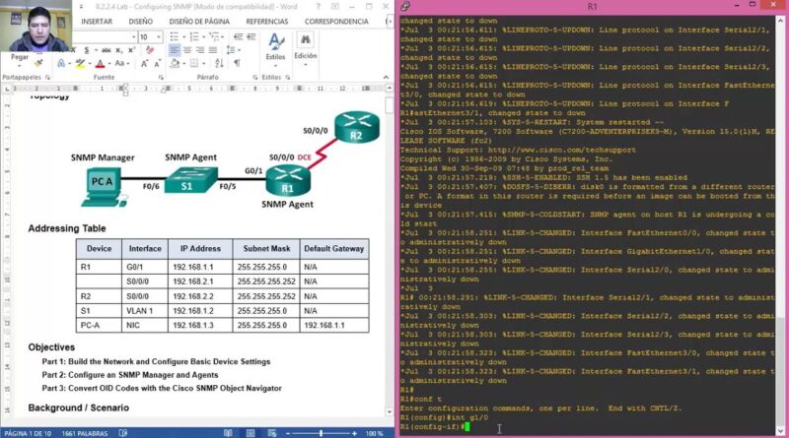Apply red font color
This screenshot has width=789, height=438.
tap(100, 63)
